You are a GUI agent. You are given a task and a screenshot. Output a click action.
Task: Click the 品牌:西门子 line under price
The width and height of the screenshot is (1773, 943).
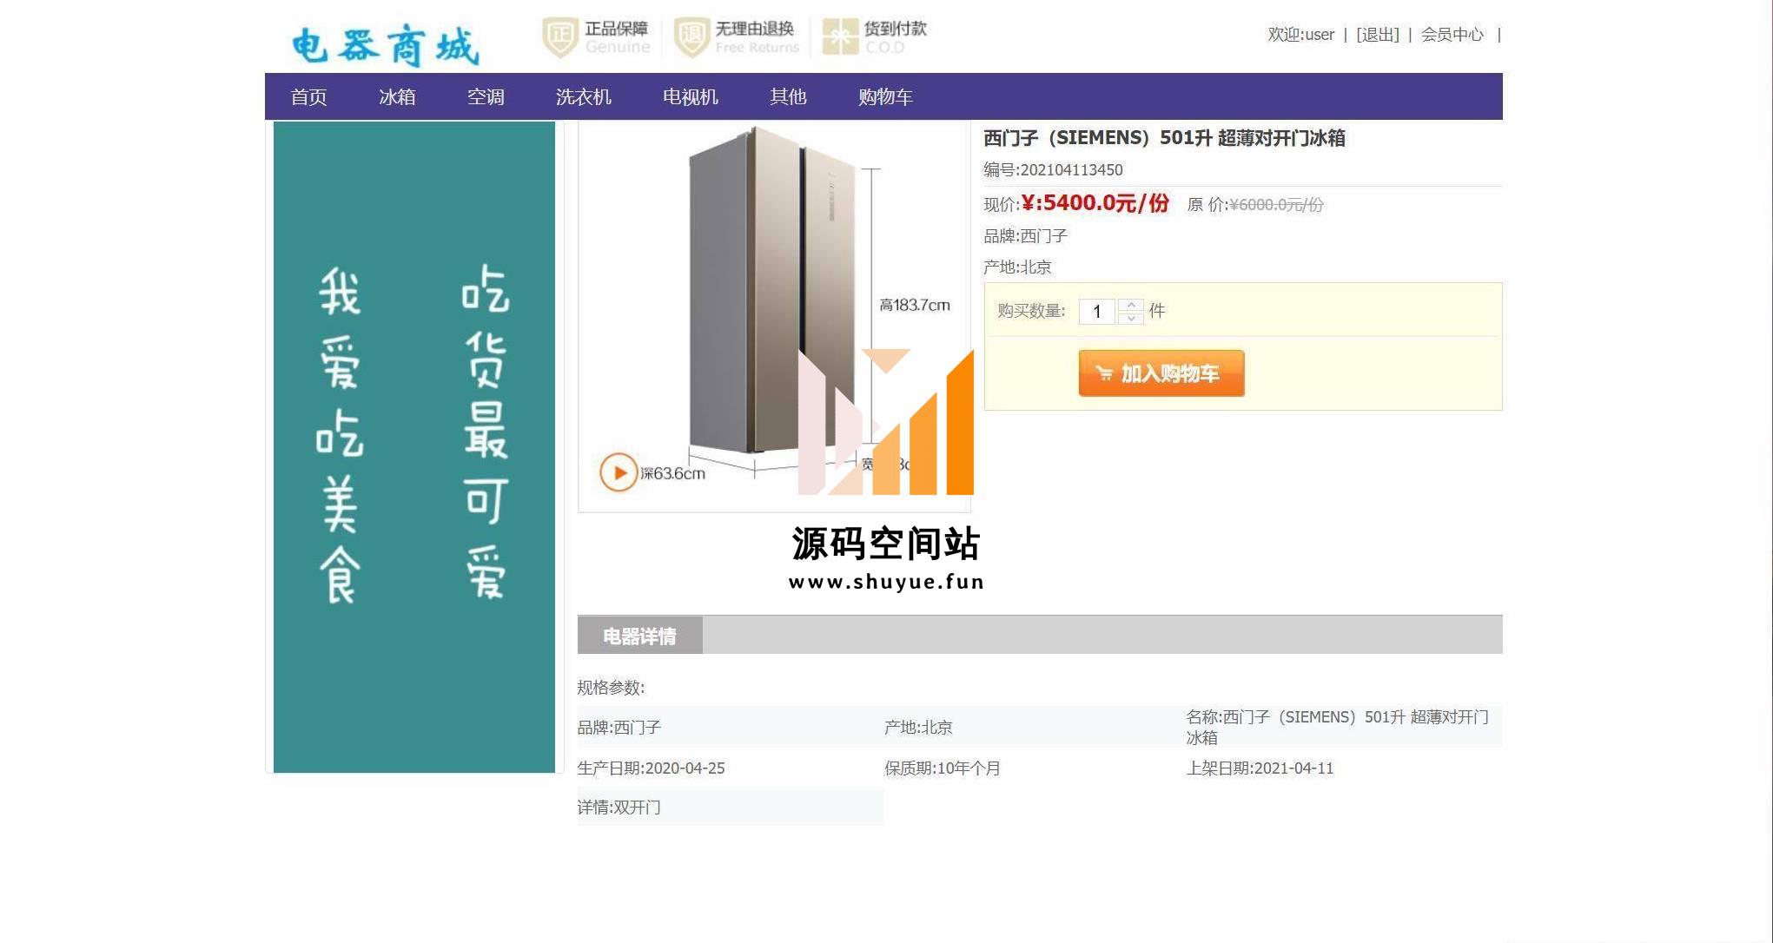tap(1025, 236)
